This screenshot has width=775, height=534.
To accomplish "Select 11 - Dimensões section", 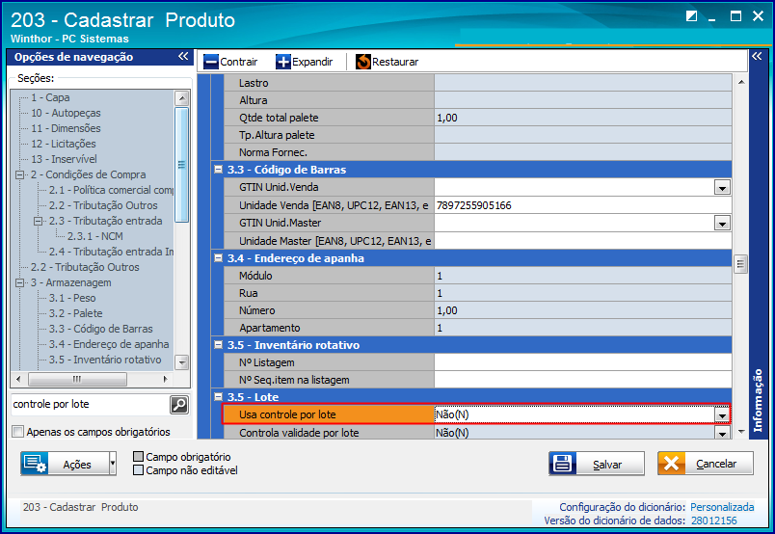I will [66, 128].
